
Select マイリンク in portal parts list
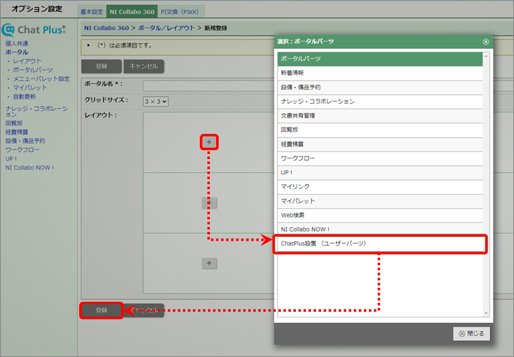coord(380,187)
